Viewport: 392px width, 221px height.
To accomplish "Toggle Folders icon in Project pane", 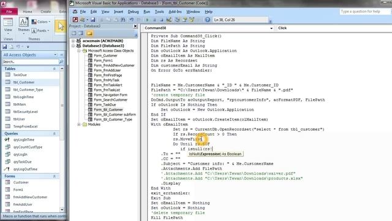I will pos(89,33).
